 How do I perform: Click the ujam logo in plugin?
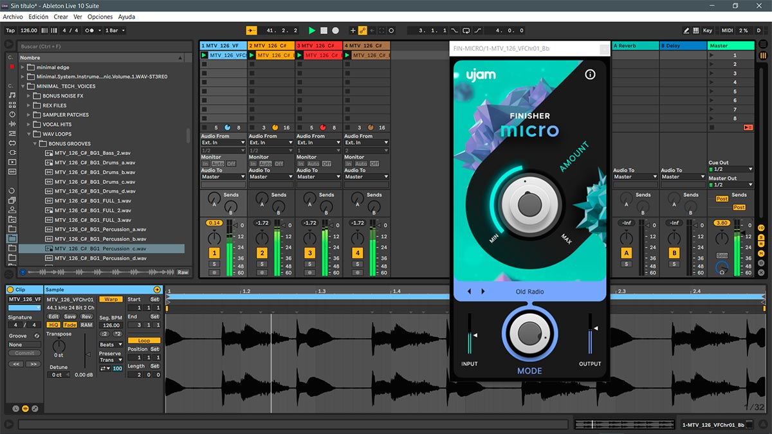pyautogui.click(x=481, y=75)
